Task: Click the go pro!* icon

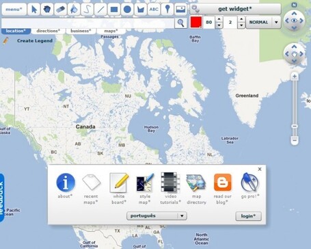Action: pyautogui.click(x=249, y=182)
